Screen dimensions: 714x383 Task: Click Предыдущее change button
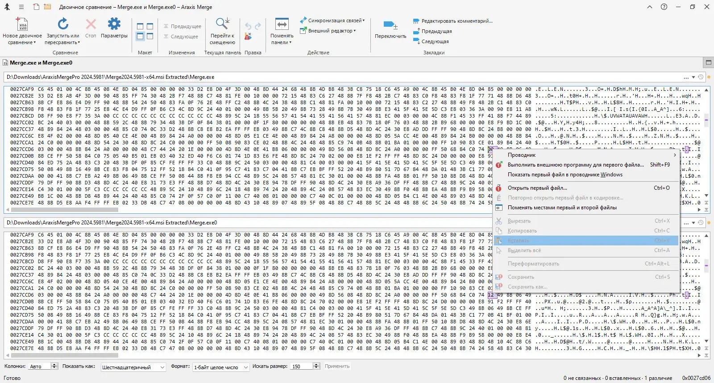tap(182, 26)
